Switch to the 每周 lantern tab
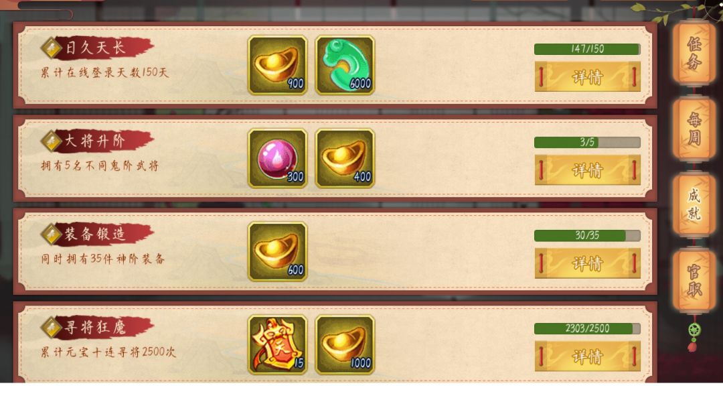The width and height of the screenshot is (723, 406). (x=694, y=129)
